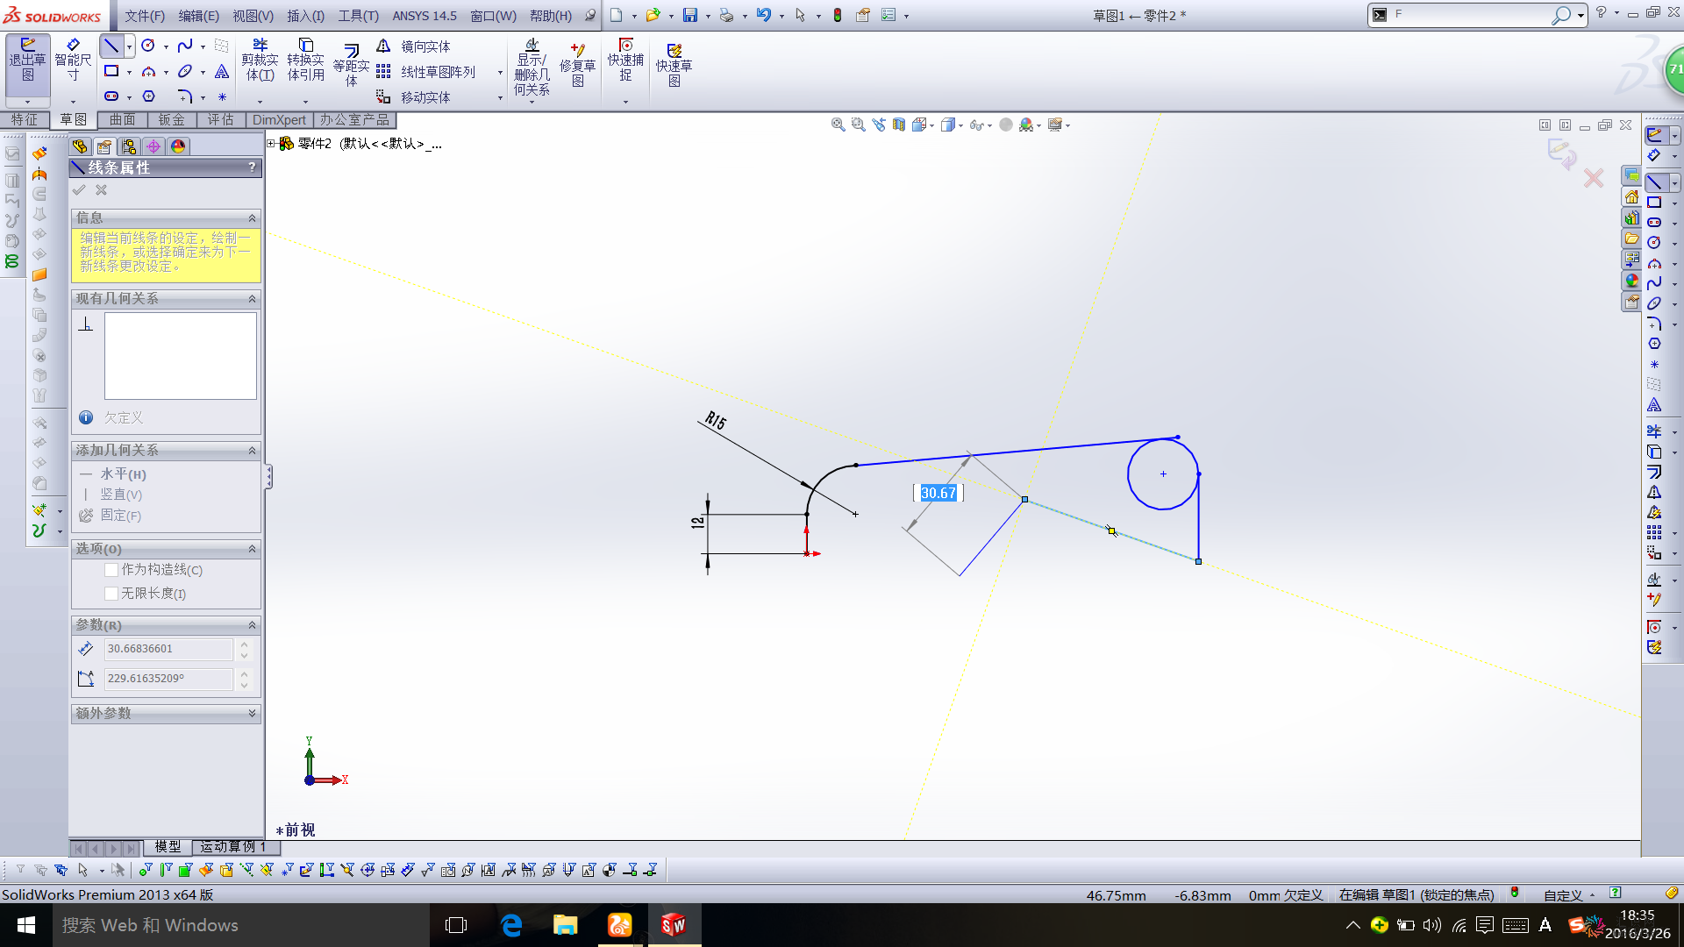This screenshot has width=1684, height=947.
Task: Open the Line tool dropdown arrow
Action: point(129,46)
